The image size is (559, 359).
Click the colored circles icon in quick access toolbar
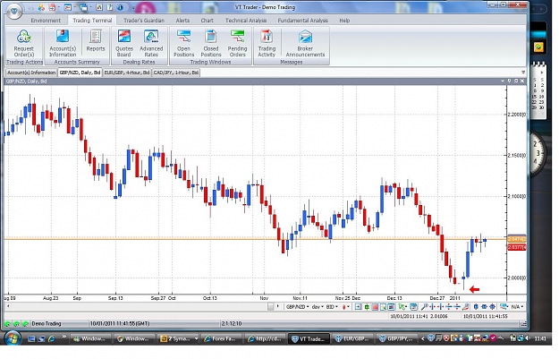41,7
